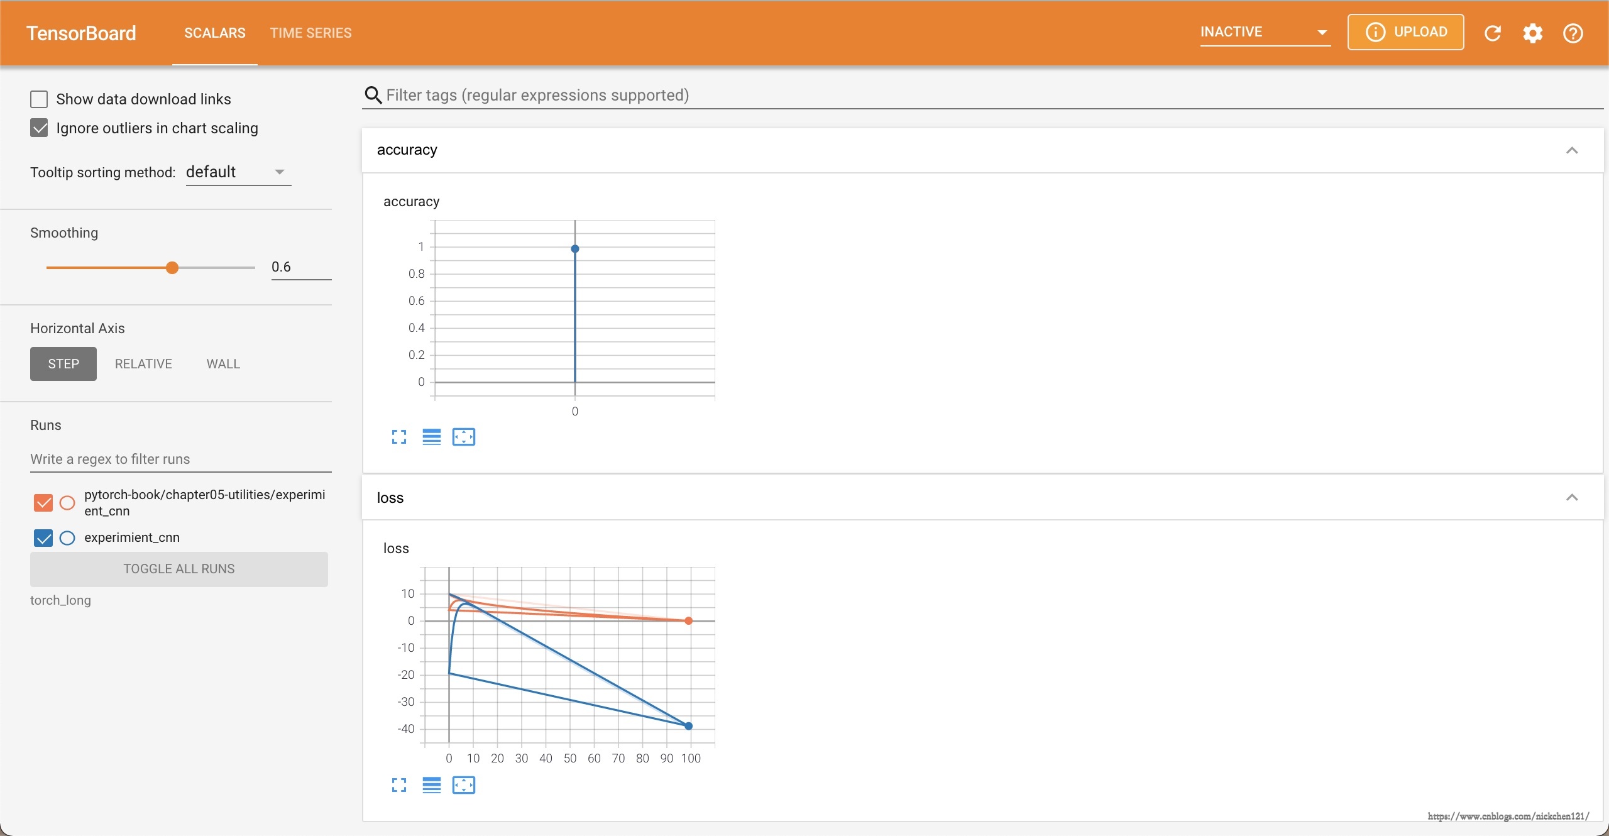Image resolution: width=1609 pixels, height=836 pixels.
Task: Click the Horizontal Axis label
Action: [x=77, y=329]
